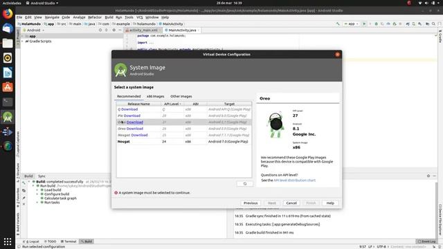The height and width of the screenshot is (249, 443).
Task: Click Download link for Q image
Action: tap(129, 109)
